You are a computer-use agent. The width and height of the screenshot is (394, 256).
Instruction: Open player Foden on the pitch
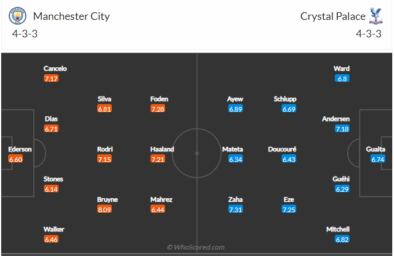pyautogui.click(x=159, y=99)
